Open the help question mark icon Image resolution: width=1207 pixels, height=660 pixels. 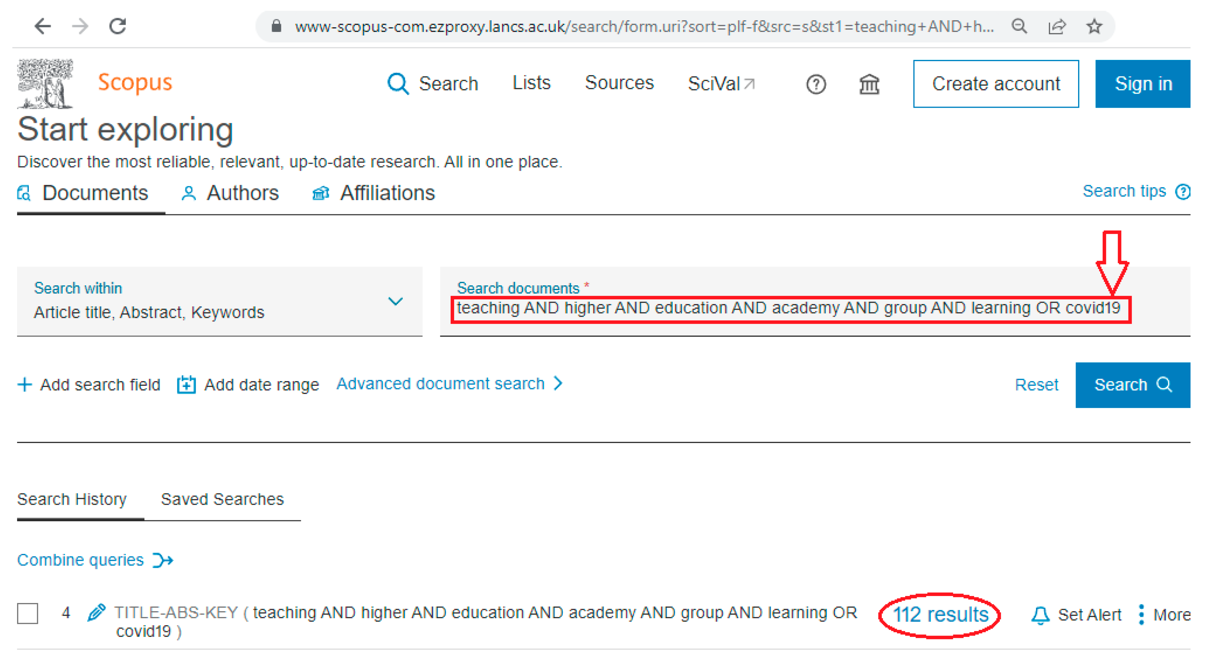point(816,84)
